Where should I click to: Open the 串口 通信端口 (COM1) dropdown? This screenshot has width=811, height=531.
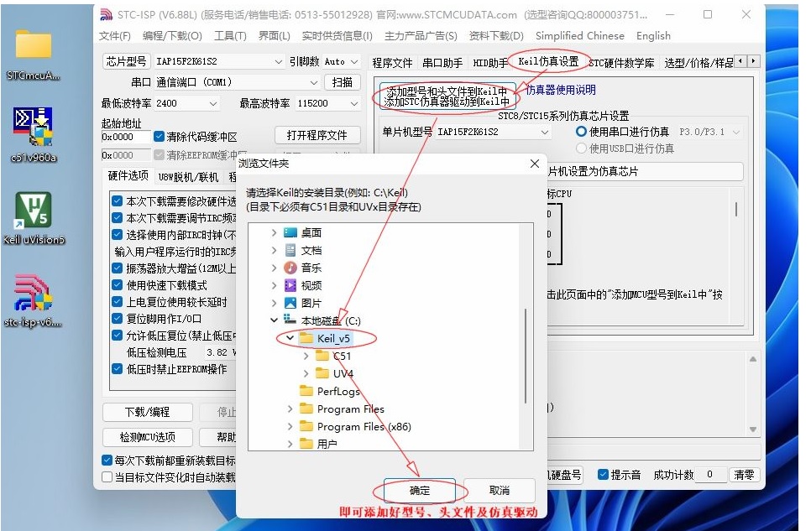[x=238, y=82]
